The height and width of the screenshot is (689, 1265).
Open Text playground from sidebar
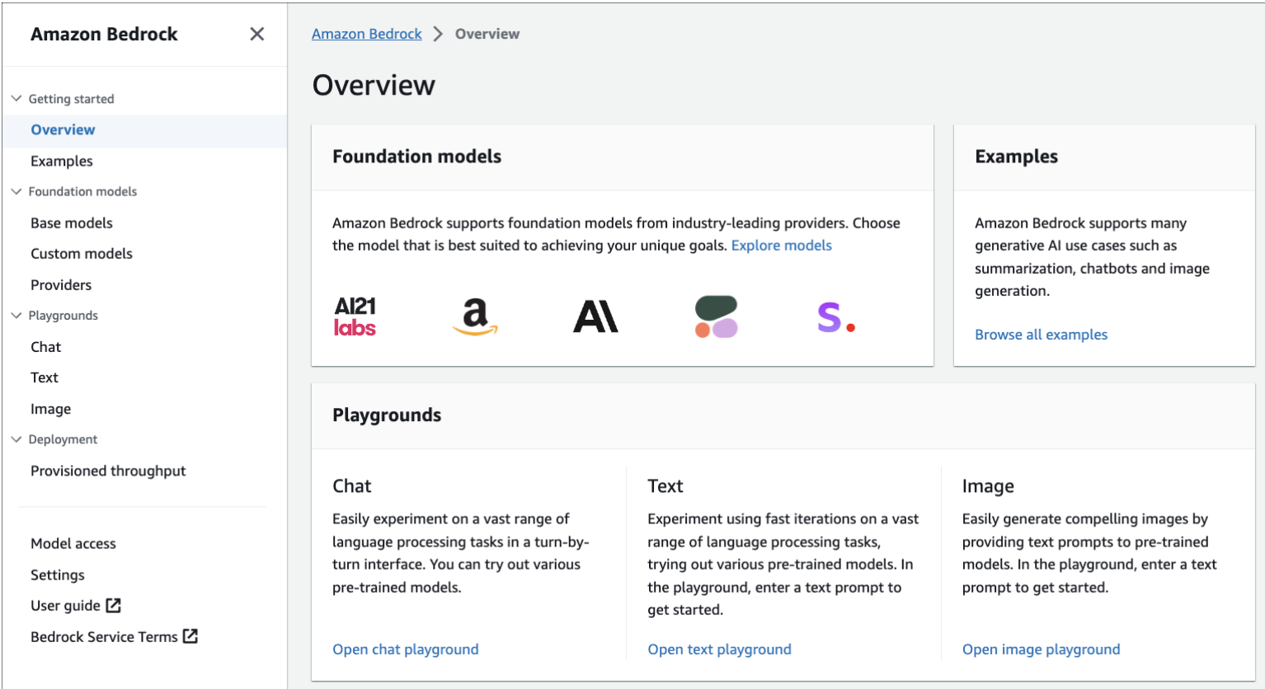(x=45, y=377)
